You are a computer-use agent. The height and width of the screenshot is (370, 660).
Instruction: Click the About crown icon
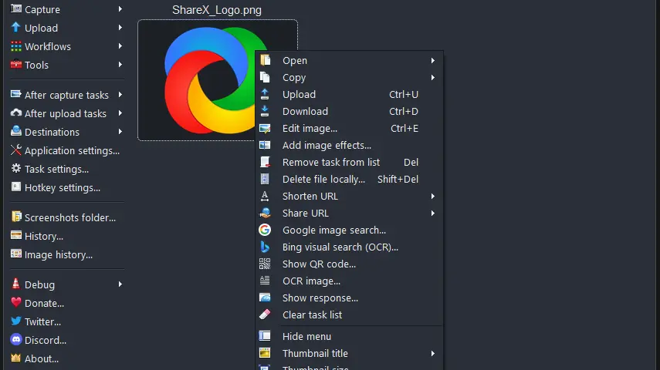pyautogui.click(x=16, y=358)
